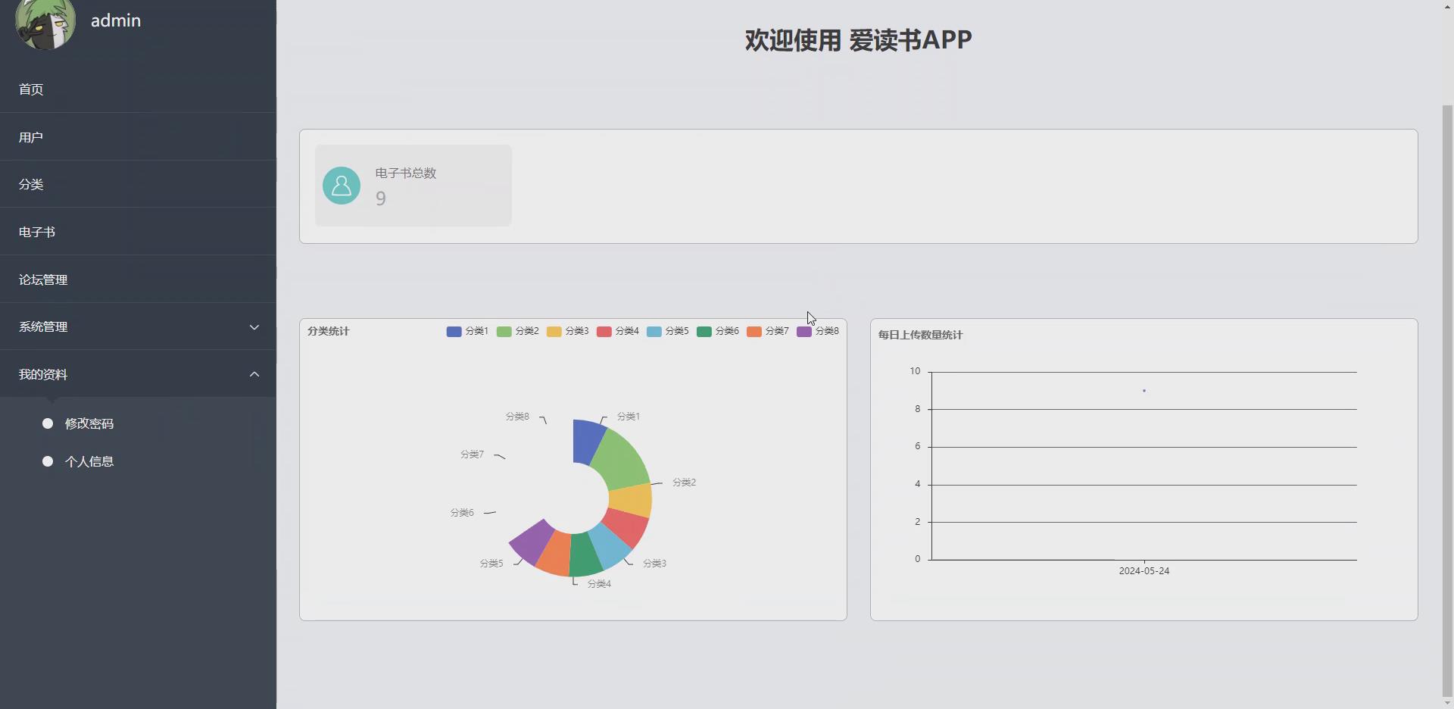This screenshot has height=709, width=1454.
Task: Open the 个人信息 menu entry
Action: click(89, 461)
